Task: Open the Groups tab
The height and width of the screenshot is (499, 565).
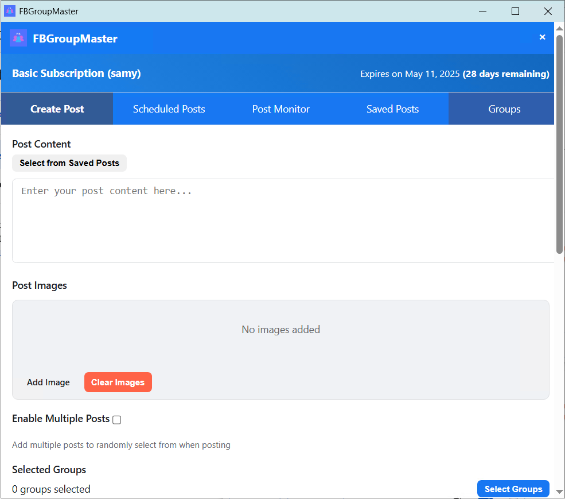Action: point(504,109)
